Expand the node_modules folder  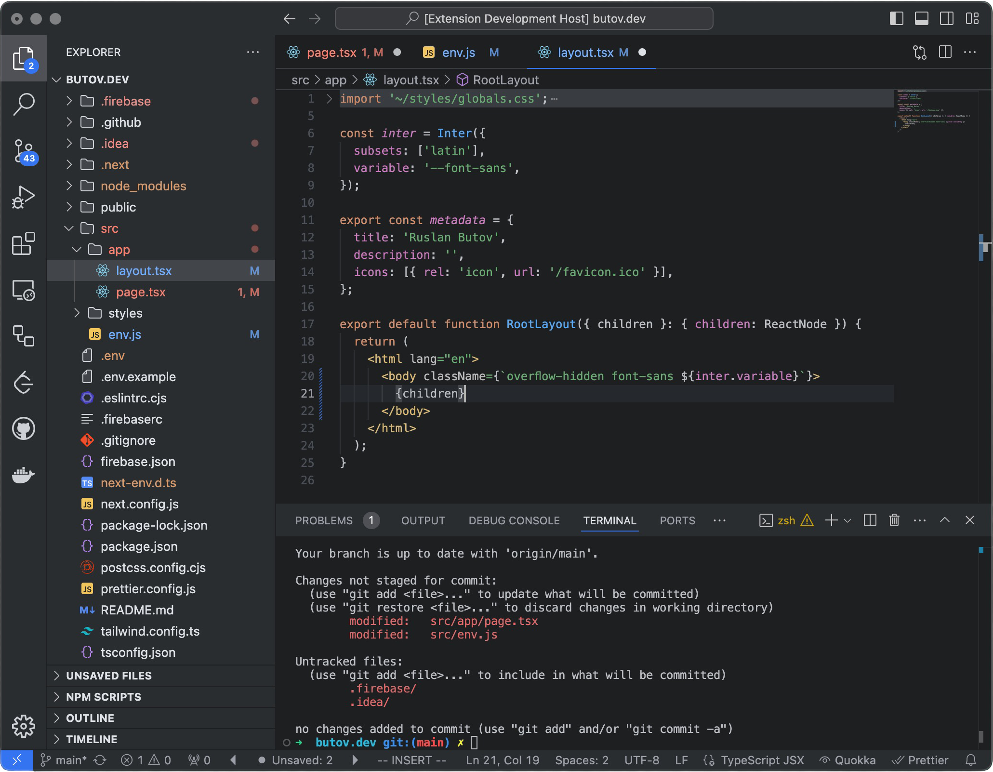(x=143, y=186)
